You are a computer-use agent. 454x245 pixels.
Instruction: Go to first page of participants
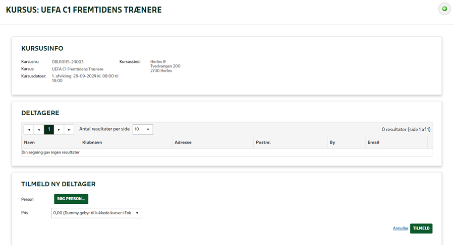pos(29,129)
